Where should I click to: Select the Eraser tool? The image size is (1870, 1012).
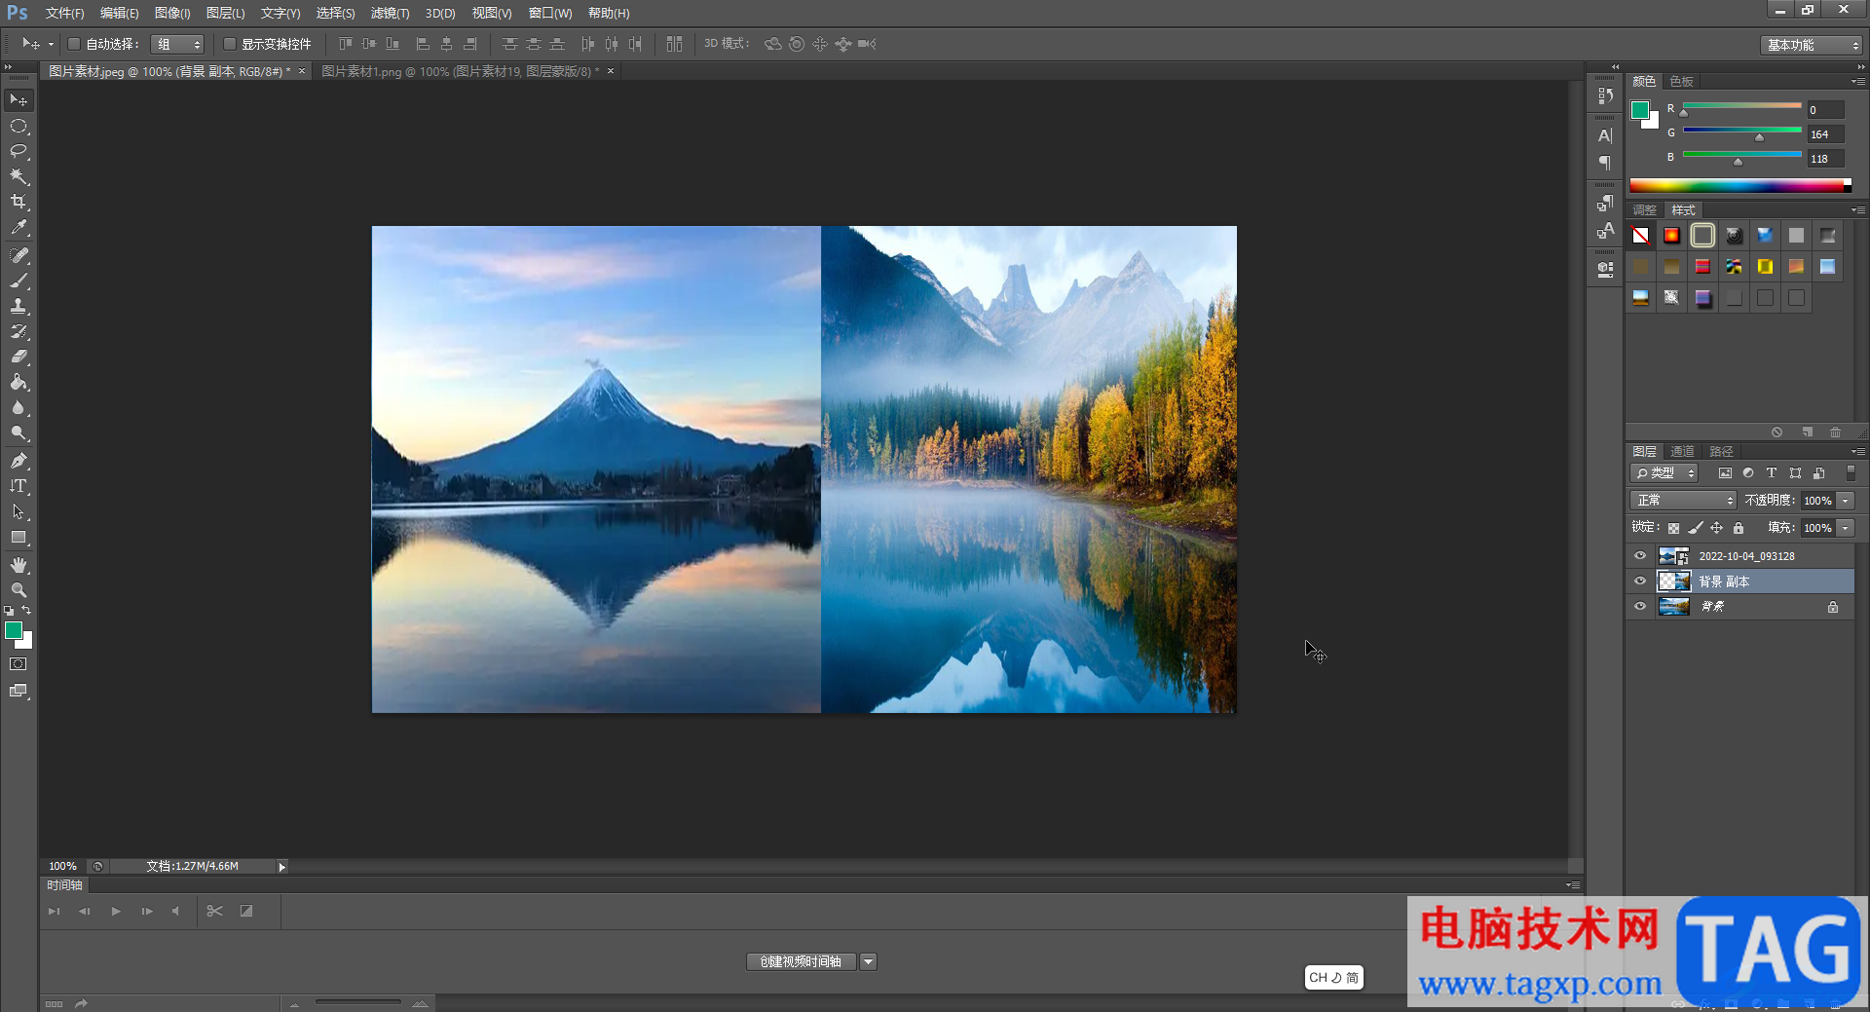click(19, 356)
